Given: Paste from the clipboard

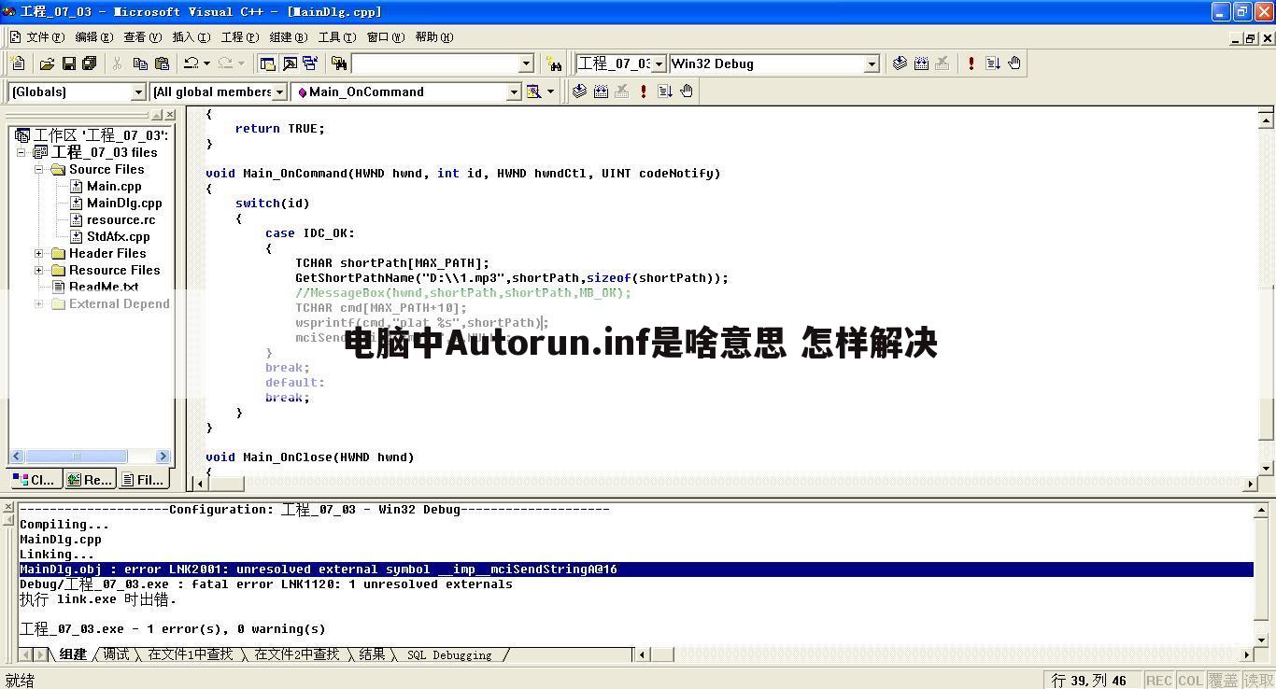Looking at the screenshot, I should [161, 63].
